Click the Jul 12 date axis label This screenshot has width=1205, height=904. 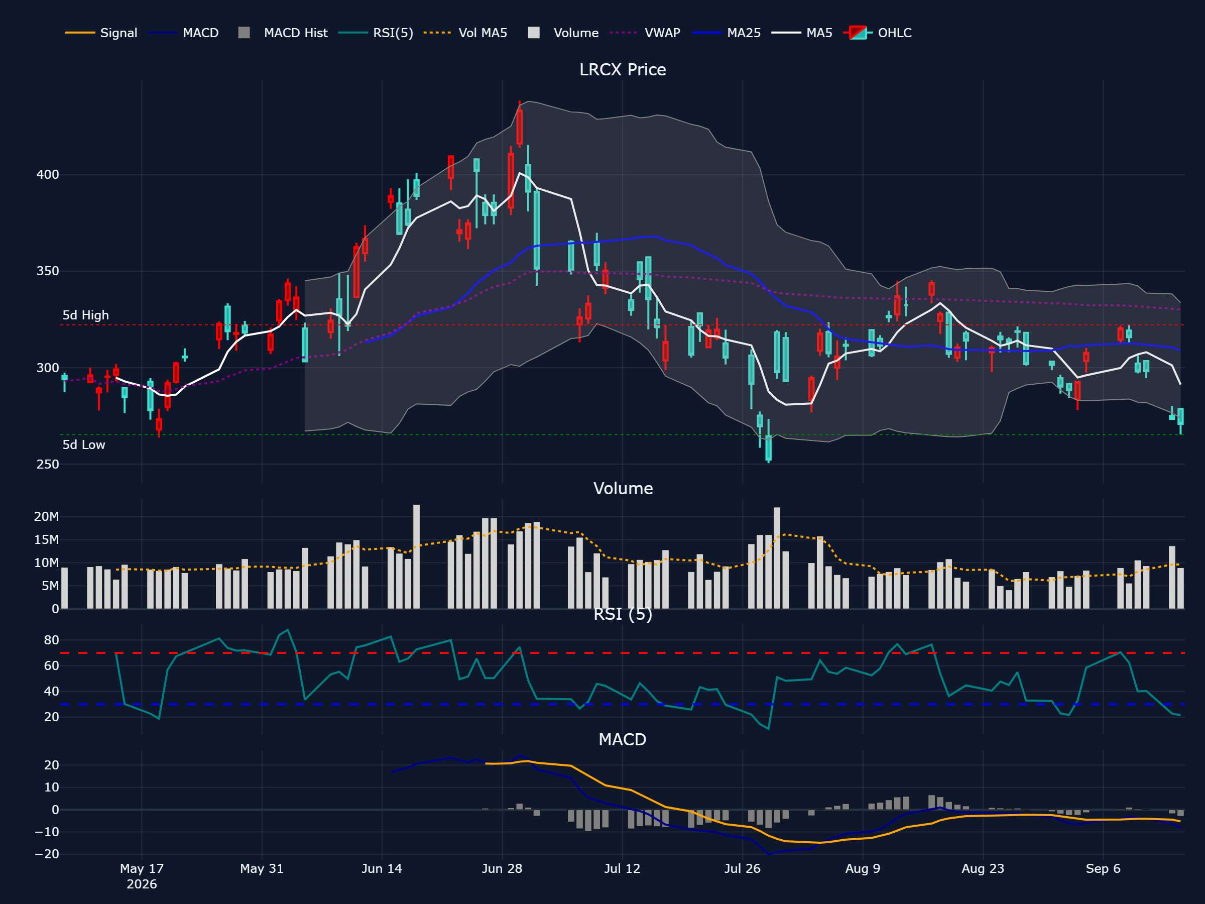click(622, 868)
